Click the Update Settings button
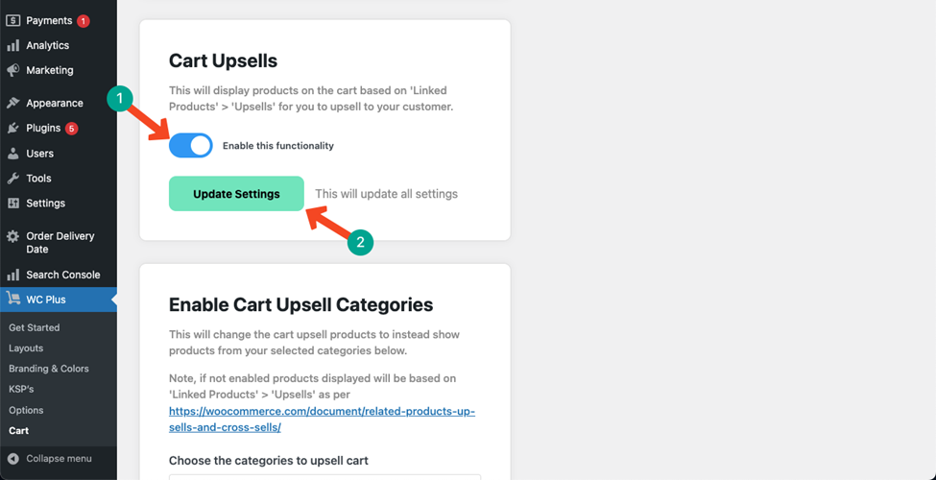 (236, 193)
